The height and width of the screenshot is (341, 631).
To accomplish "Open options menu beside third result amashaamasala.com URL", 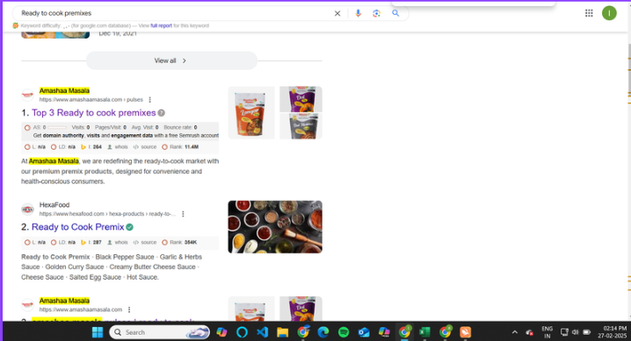I will coord(129,309).
